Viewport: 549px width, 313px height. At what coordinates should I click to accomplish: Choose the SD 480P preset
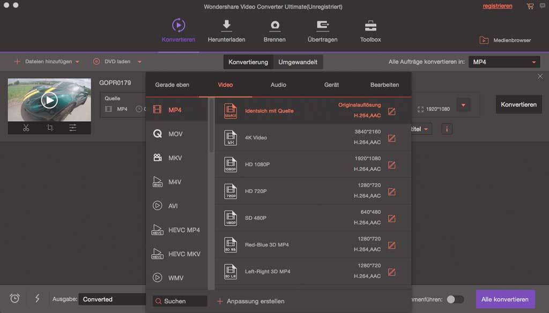click(x=313, y=218)
